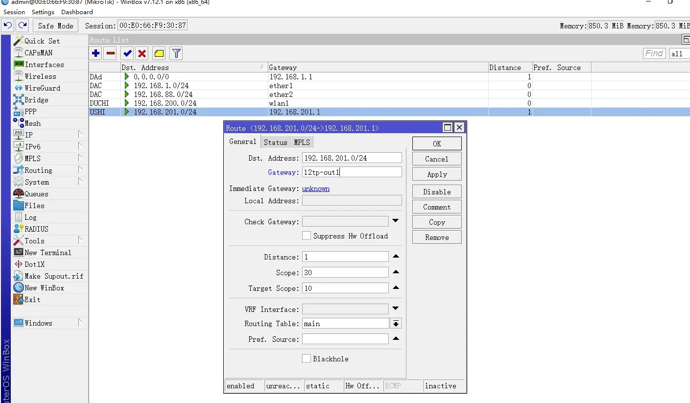Click the Disable button

[437, 191]
